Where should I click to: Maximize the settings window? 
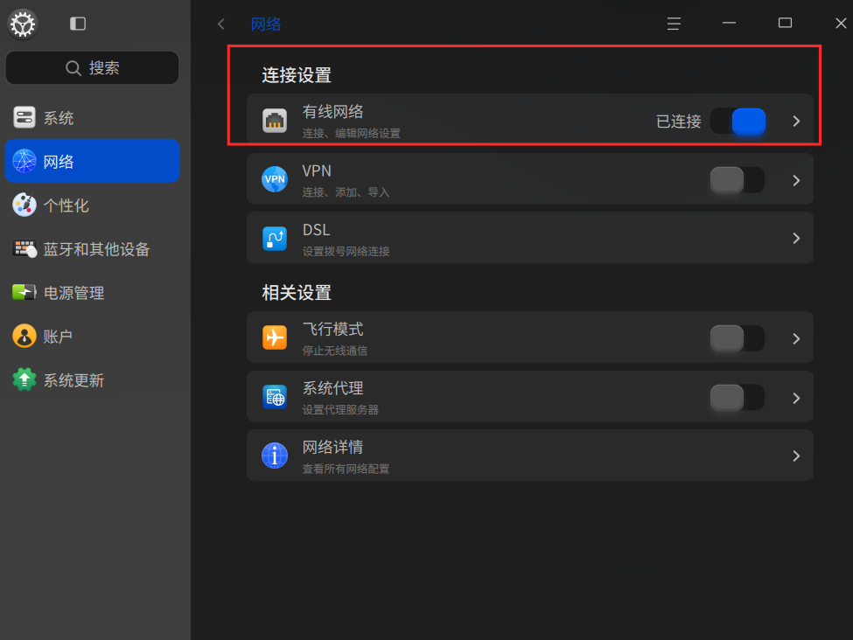(785, 23)
